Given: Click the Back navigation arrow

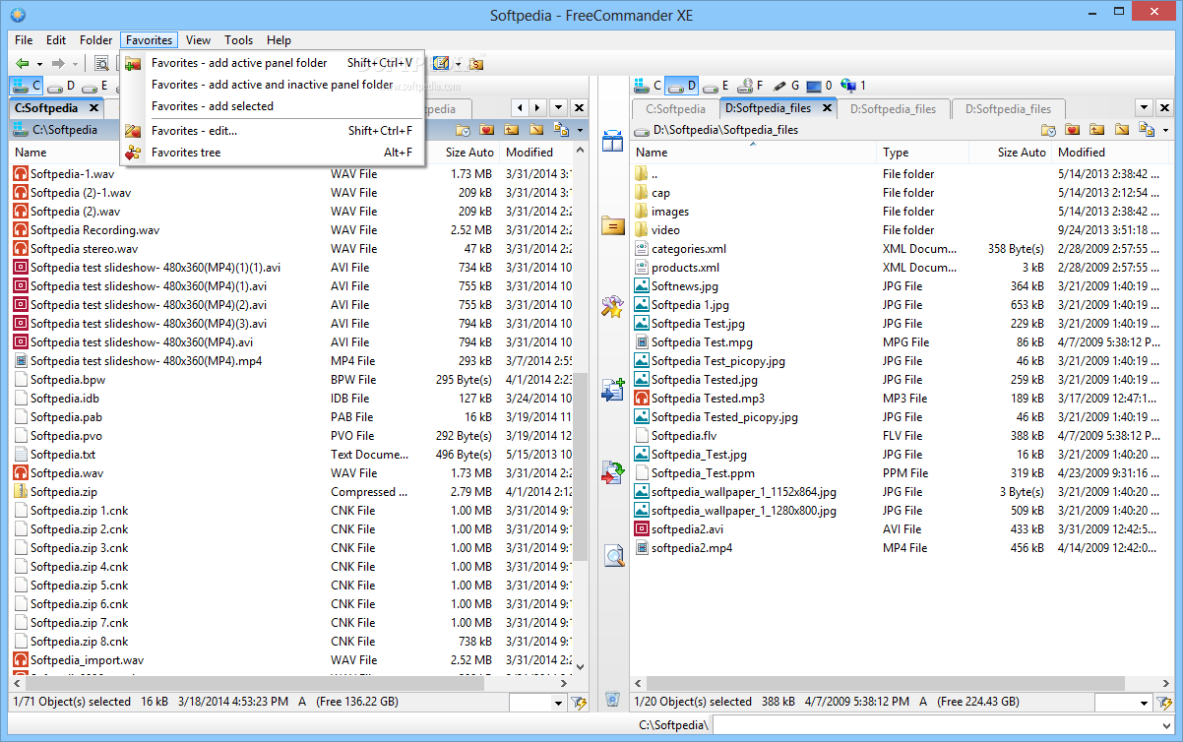Looking at the screenshot, I should tap(23, 63).
